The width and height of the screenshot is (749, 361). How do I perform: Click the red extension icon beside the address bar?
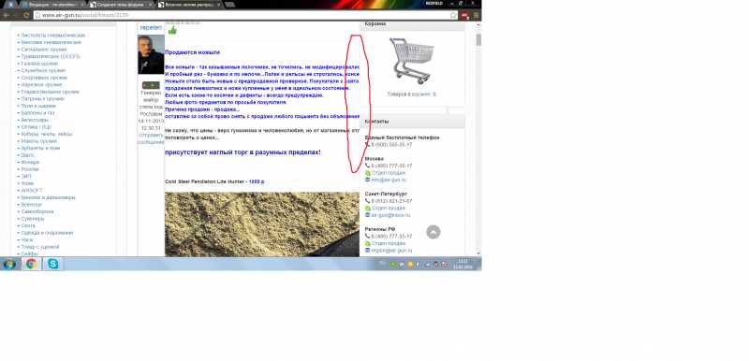pos(465,15)
